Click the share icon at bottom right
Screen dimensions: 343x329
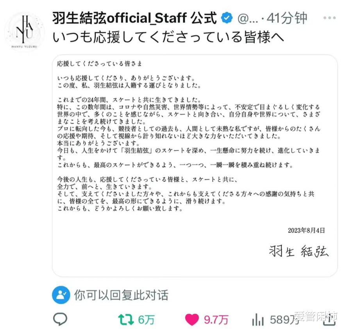coord(329,320)
